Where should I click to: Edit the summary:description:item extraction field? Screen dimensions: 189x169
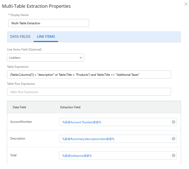115,139
